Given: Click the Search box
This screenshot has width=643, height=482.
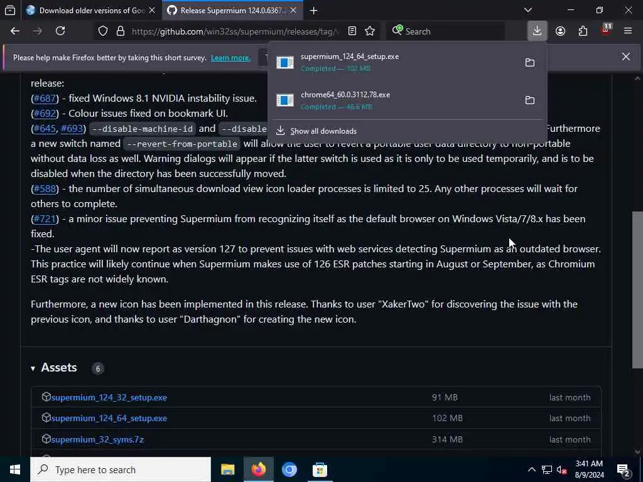Looking at the screenshot, I should coord(445,31).
